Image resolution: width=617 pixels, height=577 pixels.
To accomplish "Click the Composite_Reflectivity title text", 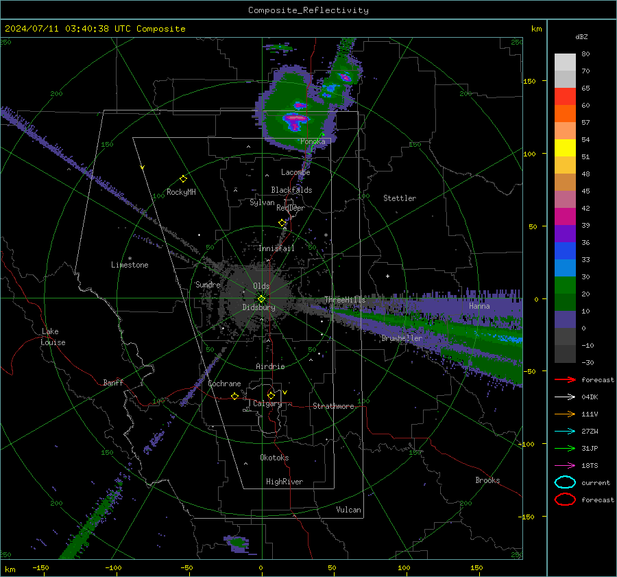I will coord(308,10).
